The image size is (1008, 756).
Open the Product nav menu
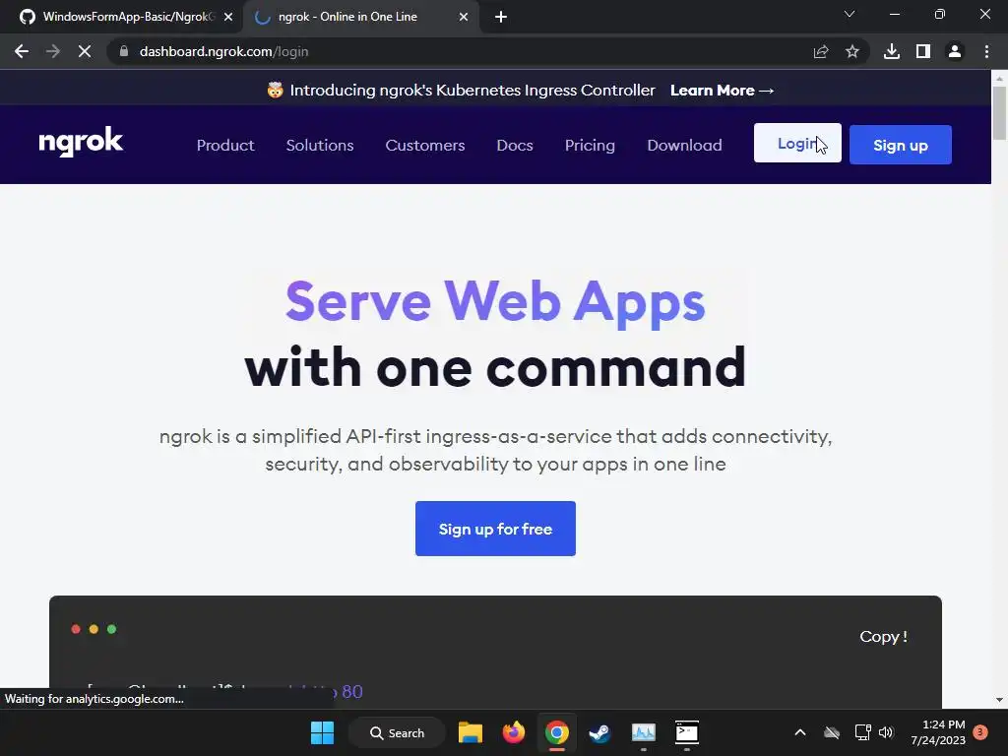225,146
